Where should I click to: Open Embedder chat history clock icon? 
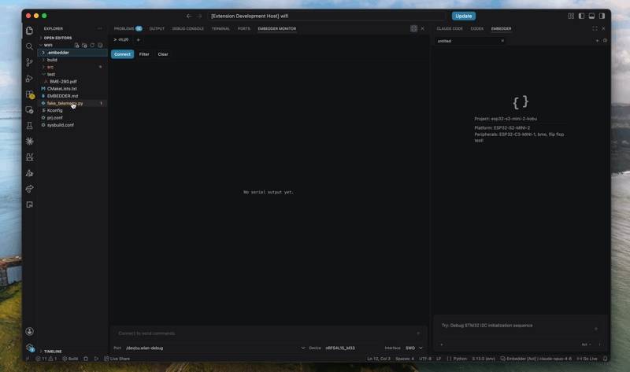click(x=605, y=41)
